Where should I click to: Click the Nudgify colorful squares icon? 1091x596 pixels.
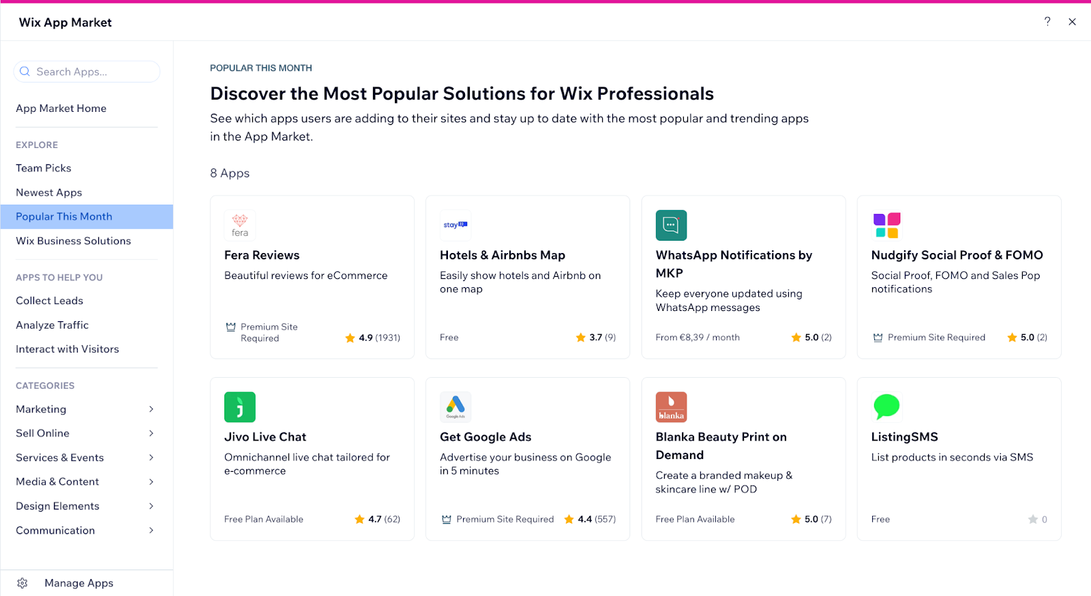click(x=886, y=225)
